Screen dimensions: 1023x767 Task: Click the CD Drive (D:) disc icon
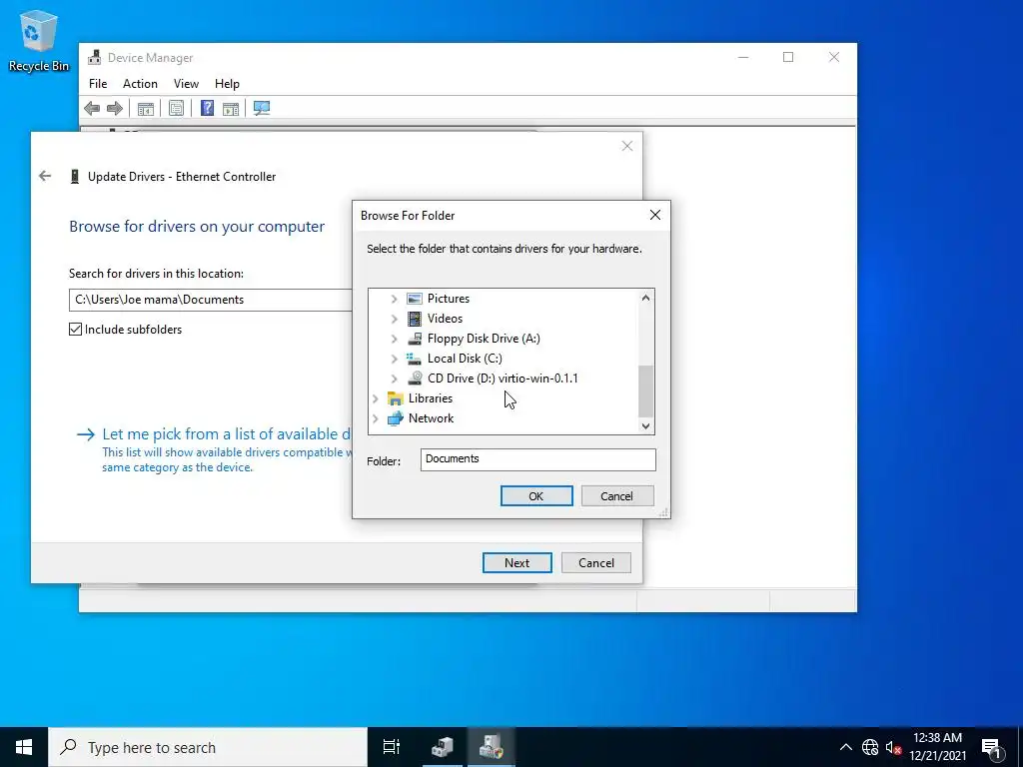tap(415, 379)
